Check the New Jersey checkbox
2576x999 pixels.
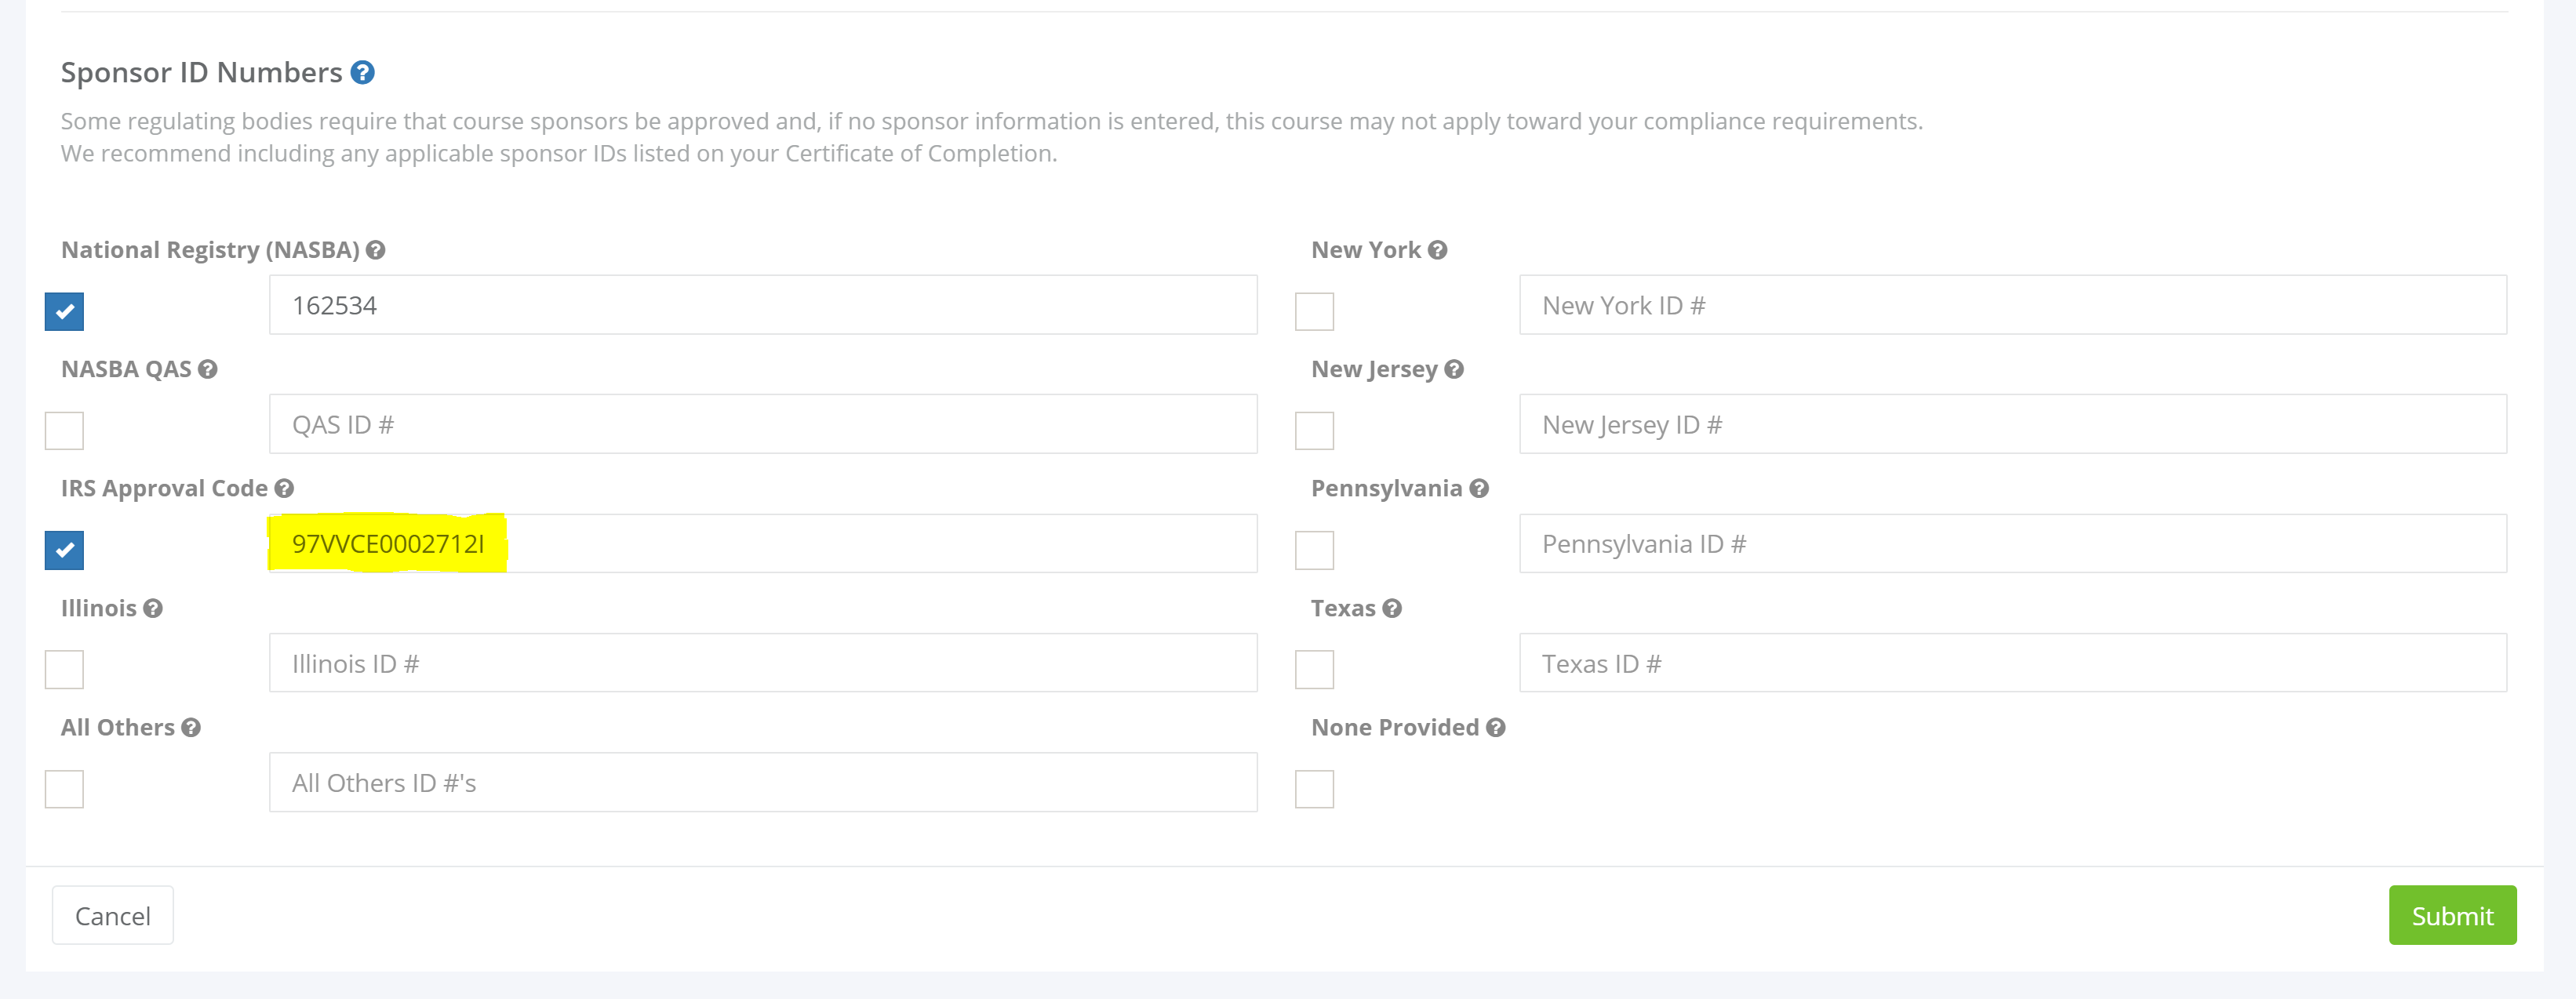point(1314,430)
